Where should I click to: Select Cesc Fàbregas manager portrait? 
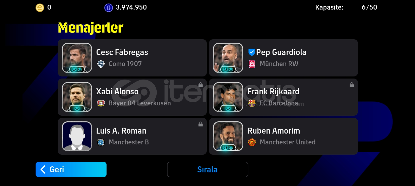coord(77,58)
